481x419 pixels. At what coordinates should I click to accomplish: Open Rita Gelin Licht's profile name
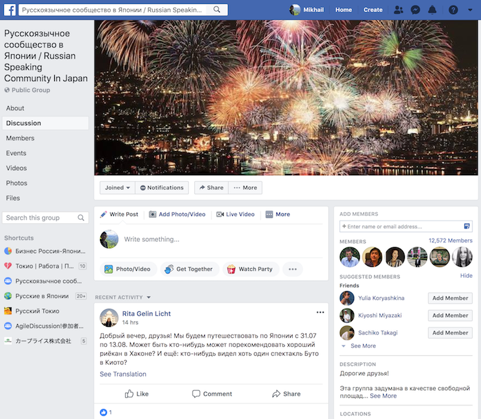pos(146,314)
